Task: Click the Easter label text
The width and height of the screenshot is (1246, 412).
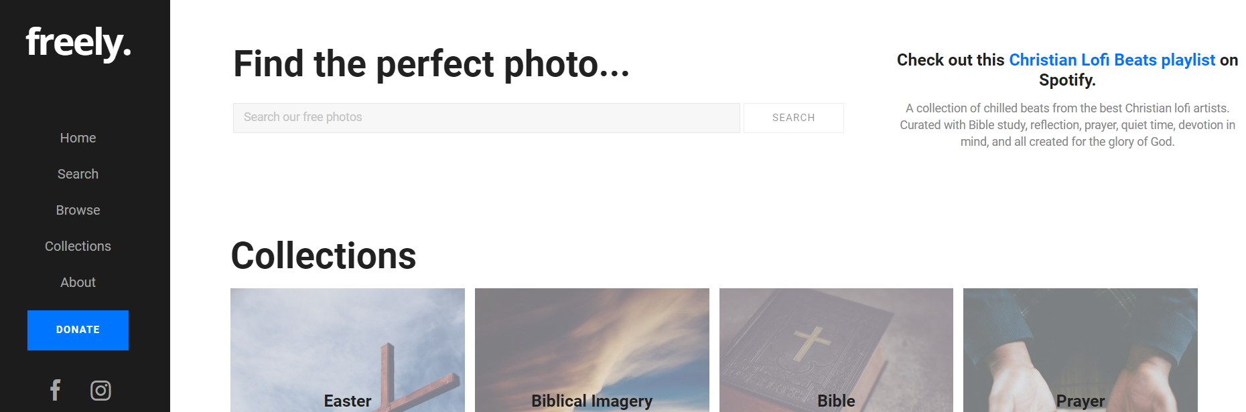Action: [348, 401]
